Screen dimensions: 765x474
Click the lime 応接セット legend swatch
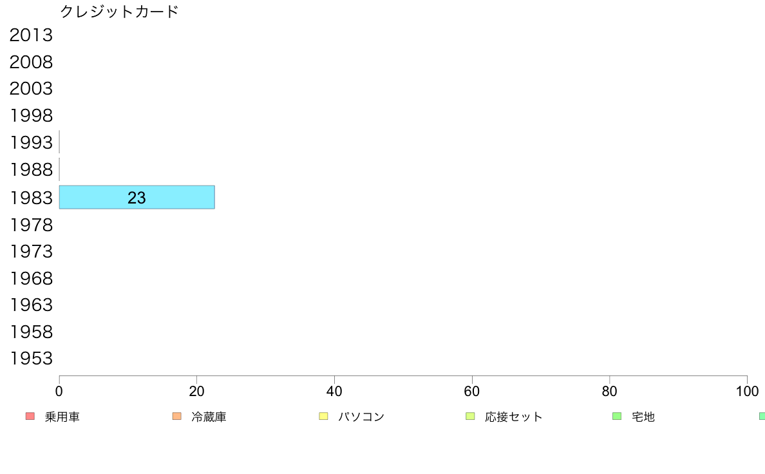(x=470, y=416)
